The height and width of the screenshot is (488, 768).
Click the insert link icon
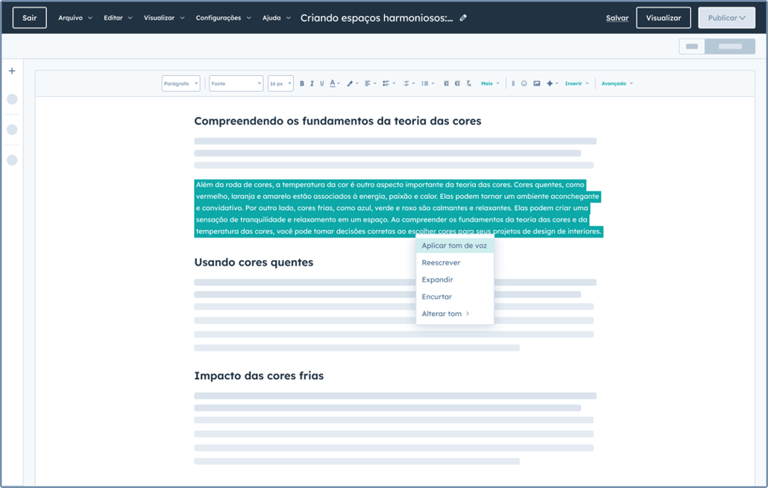click(513, 83)
